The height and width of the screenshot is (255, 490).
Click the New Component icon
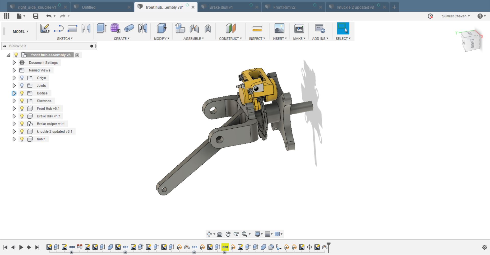(180, 28)
